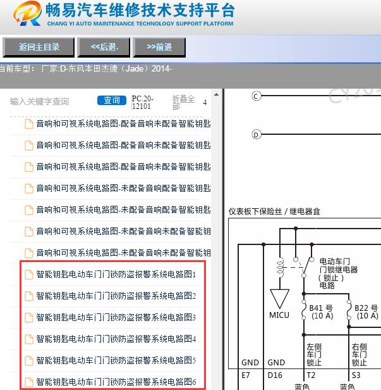Click the 返回主目录 button
Viewport: 381px width, 390px height.
tap(39, 47)
